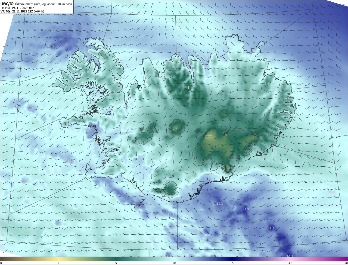Click the 14.3 value label in the southeast sea
This screenshot has height=265, width=348.
pos(271,228)
